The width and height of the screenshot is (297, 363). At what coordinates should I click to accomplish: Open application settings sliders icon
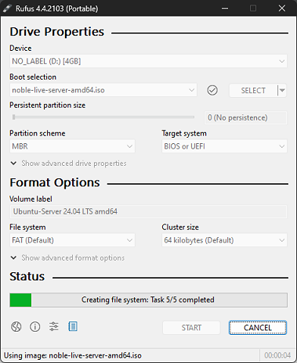54,326
